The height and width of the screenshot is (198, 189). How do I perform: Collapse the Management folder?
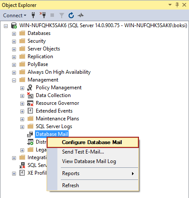(14, 80)
